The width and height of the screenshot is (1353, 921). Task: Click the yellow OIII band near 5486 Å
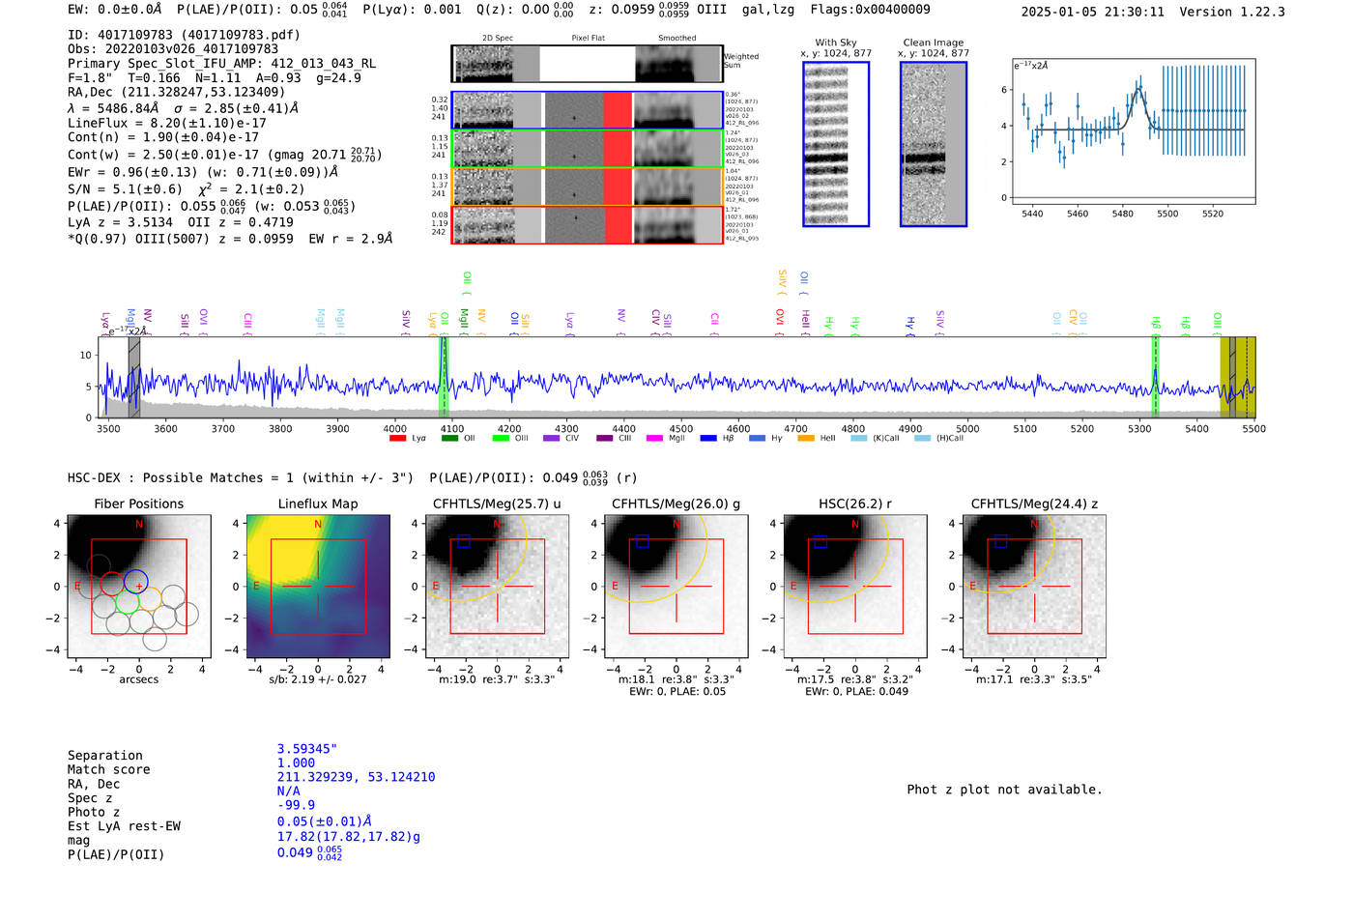[x=1238, y=377]
